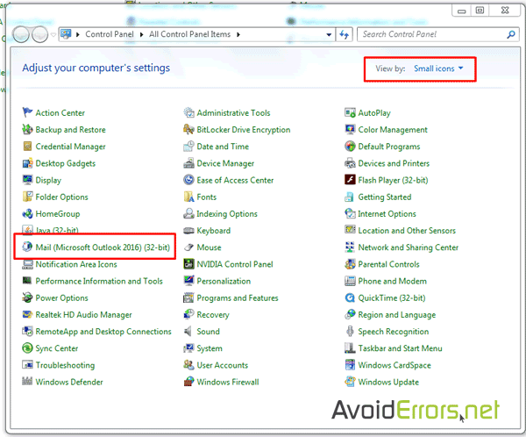Open the Programs and Features link
This screenshot has height=437, width=526.
pos(238,298)
